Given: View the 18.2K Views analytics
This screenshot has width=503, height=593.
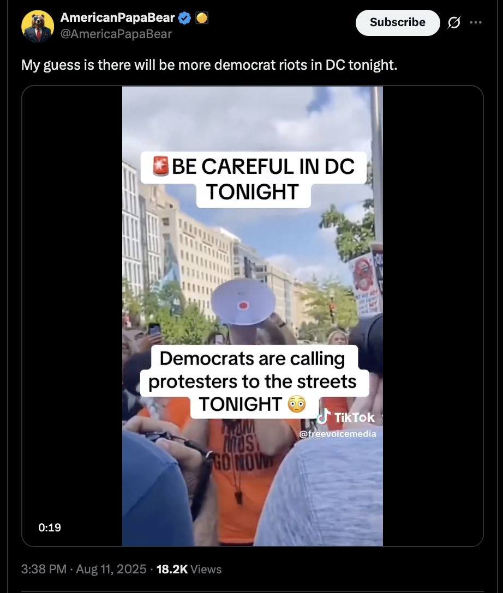Looking at the screenshot, I should tap(189, 569).
